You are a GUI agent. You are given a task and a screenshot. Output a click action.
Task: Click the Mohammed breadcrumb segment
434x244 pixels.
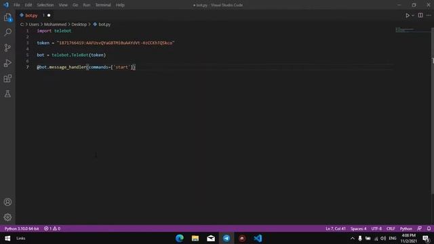point(55,24)
